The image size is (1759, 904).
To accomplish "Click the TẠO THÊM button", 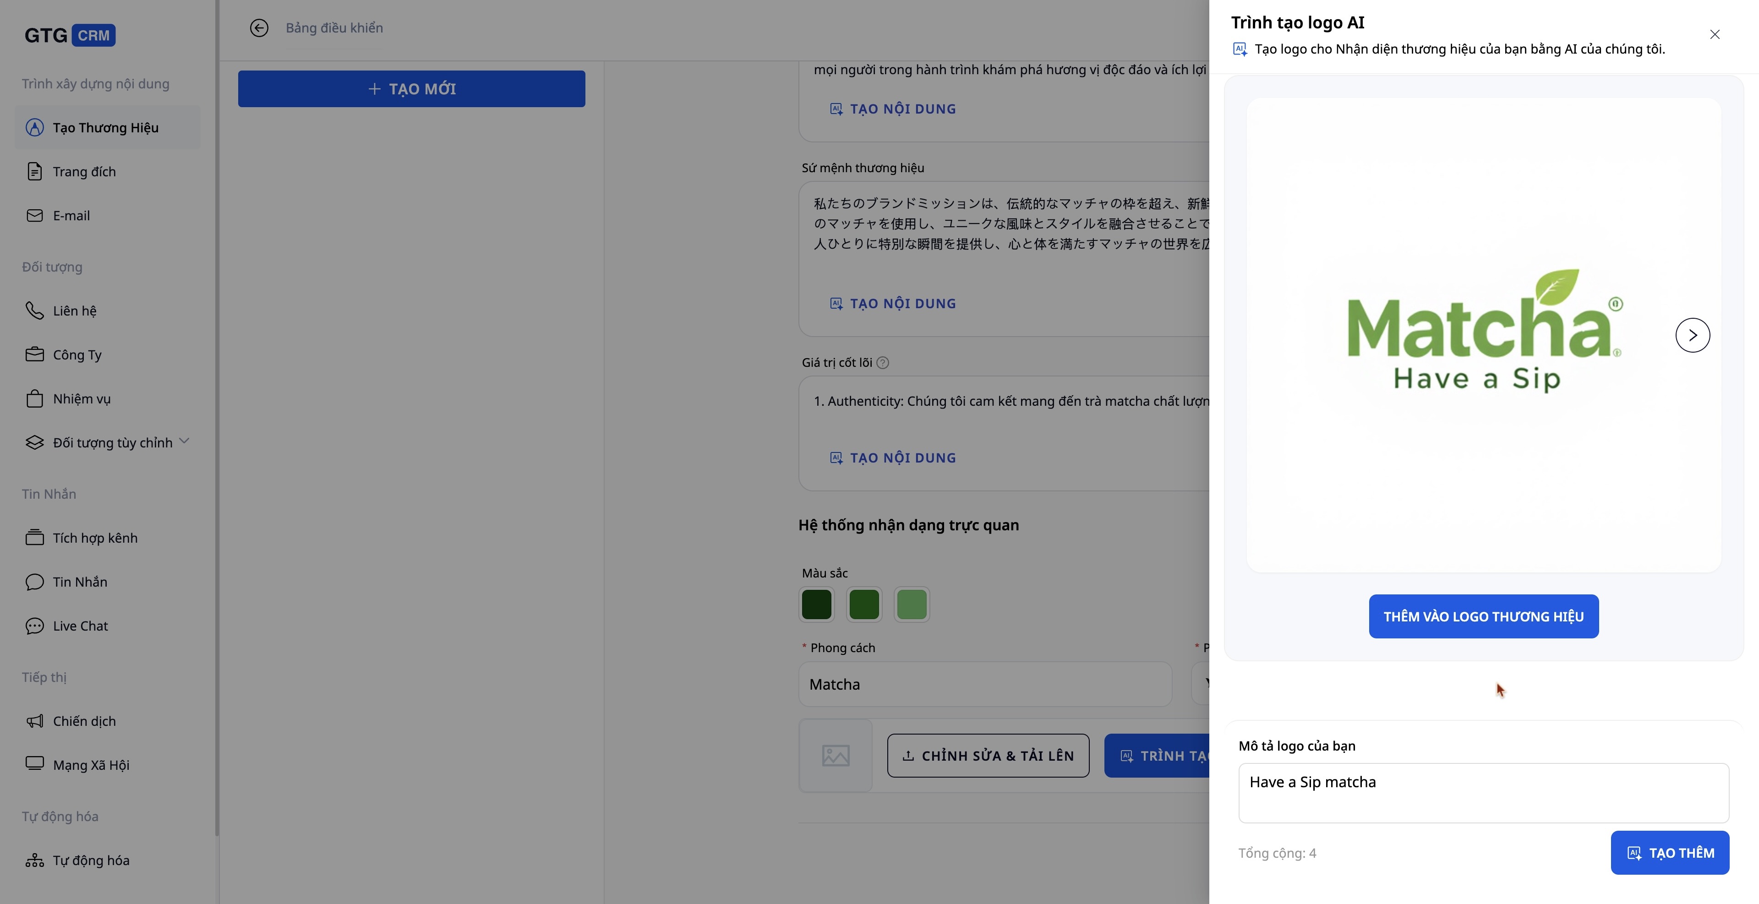I will 1670,853.
